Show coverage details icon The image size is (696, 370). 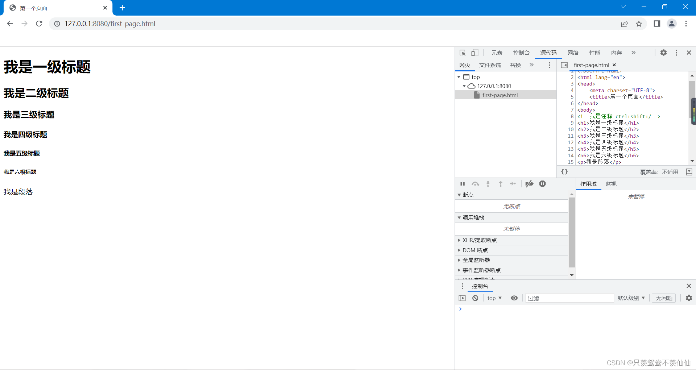click(689, 172)
